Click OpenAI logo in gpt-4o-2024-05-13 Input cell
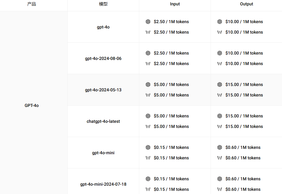This screenshot has width=282, height=194. 148,85
